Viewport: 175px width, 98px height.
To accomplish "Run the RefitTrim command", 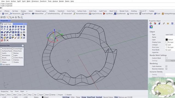I will click(x=26, y=14).
